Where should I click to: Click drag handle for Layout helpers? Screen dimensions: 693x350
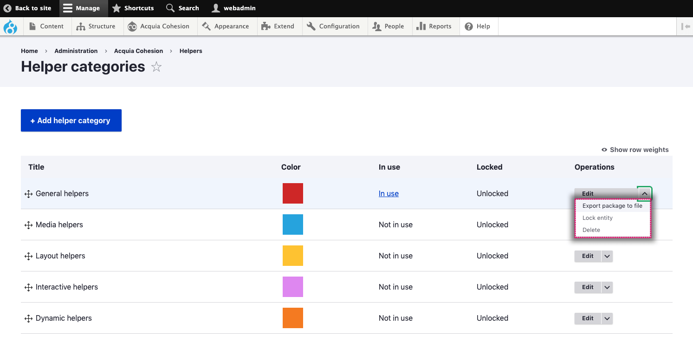tap(28, 256)
